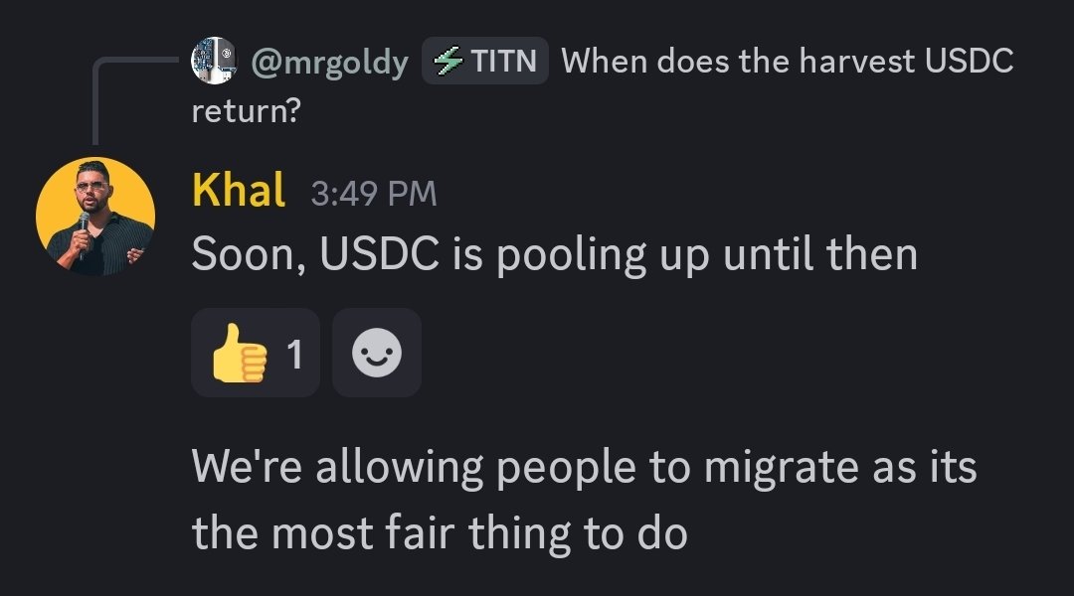Click the line 'the most fair thing to do'
The height and width of the screenshot is (596, 1074).
coord(439,534)
